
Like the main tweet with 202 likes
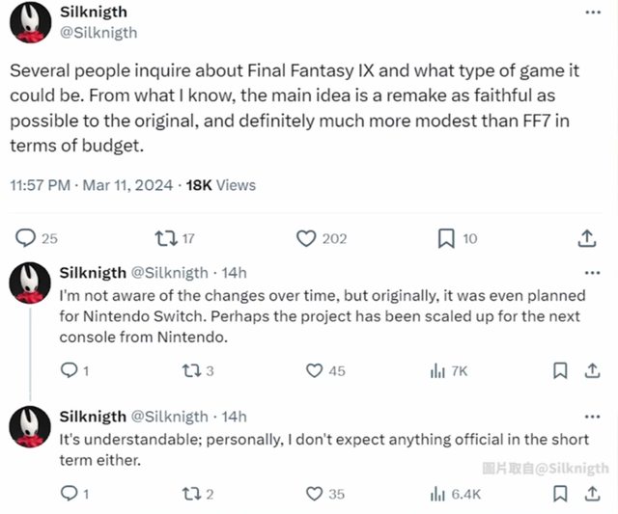point(306,237)
